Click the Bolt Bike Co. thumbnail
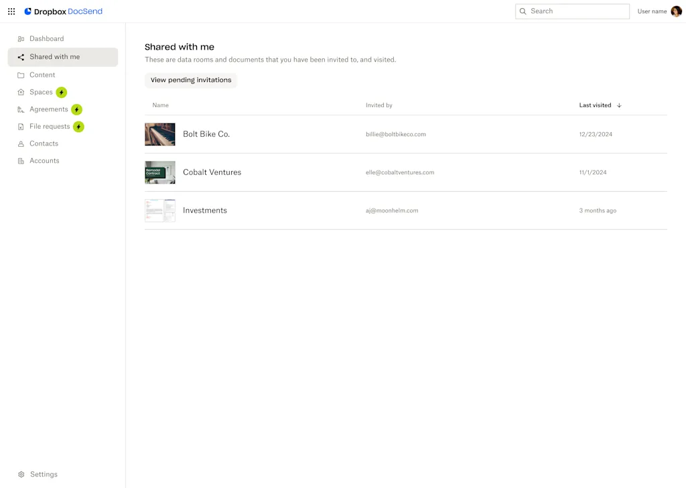The width and height of the screenshot is (686, 488). coord(159,134)
